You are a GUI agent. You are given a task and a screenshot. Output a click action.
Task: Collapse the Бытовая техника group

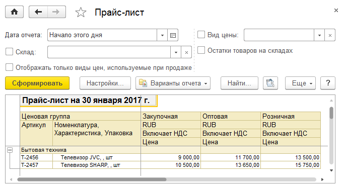10,150
